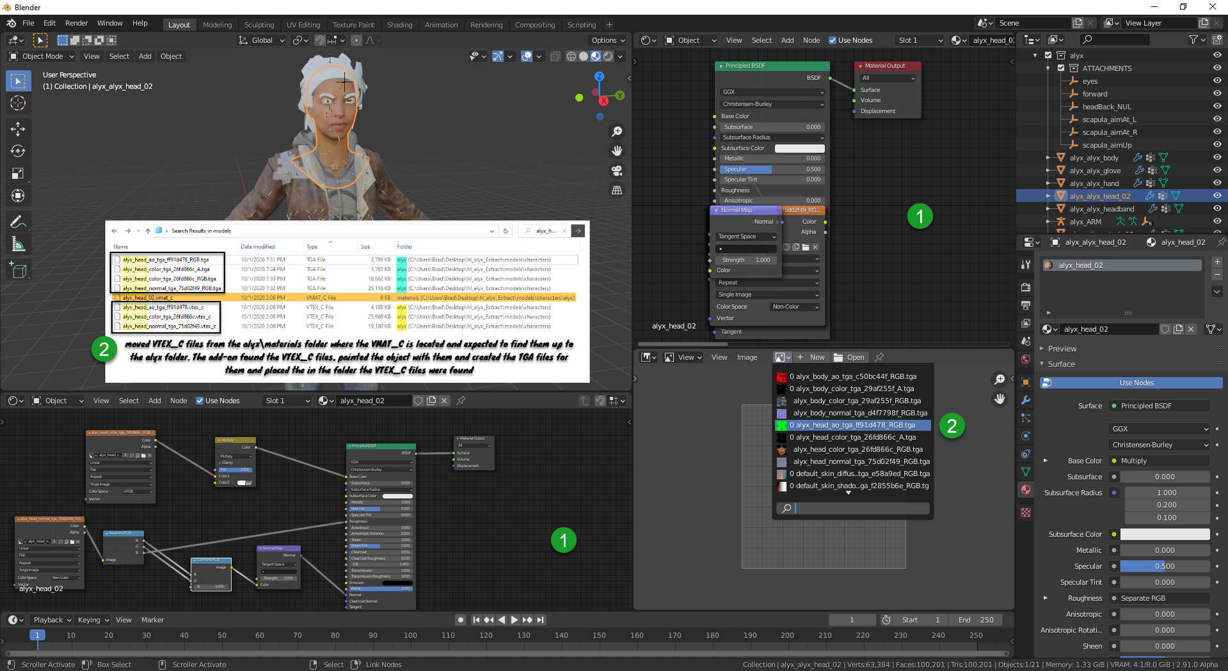Jump to the timeline end frame
1228x671 pixels.
coord(541,620)
